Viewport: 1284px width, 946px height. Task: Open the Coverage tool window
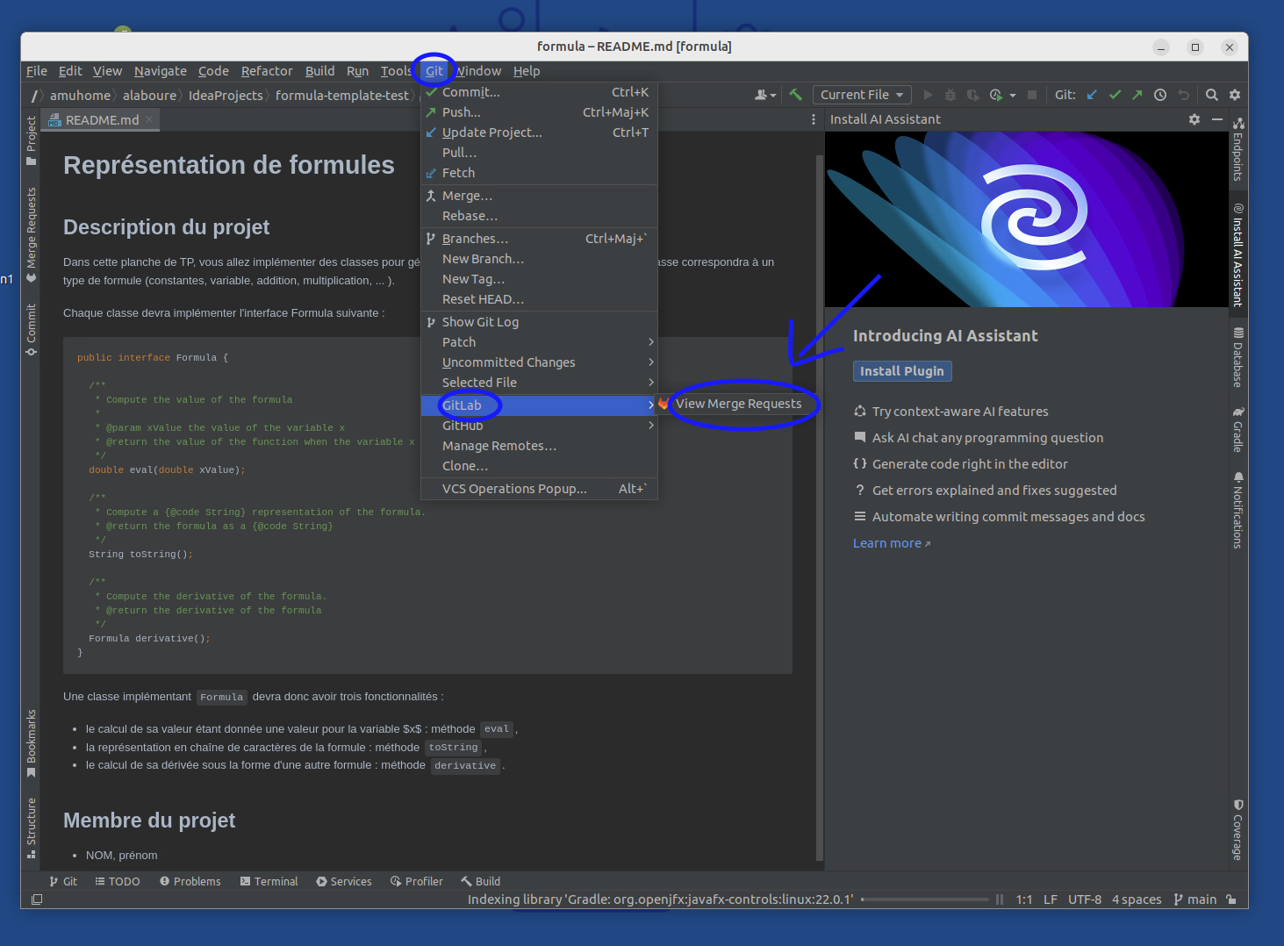click(1238, 830)
